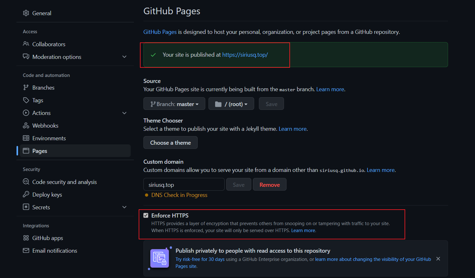Click the GitHub Pages heading

(x=172, y=11)
